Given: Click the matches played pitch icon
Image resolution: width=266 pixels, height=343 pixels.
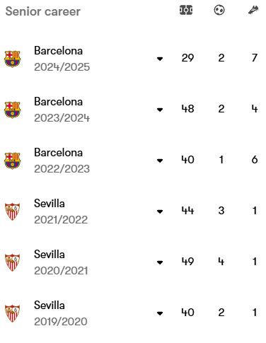Looking at the screenshot, I should pos(186,10).
